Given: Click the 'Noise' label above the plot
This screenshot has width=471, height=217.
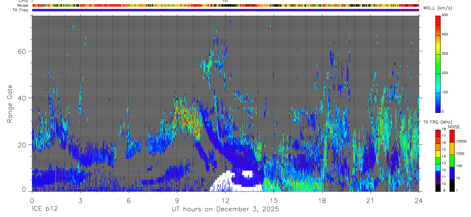Looking at the screenshot, I should [23, 5].
